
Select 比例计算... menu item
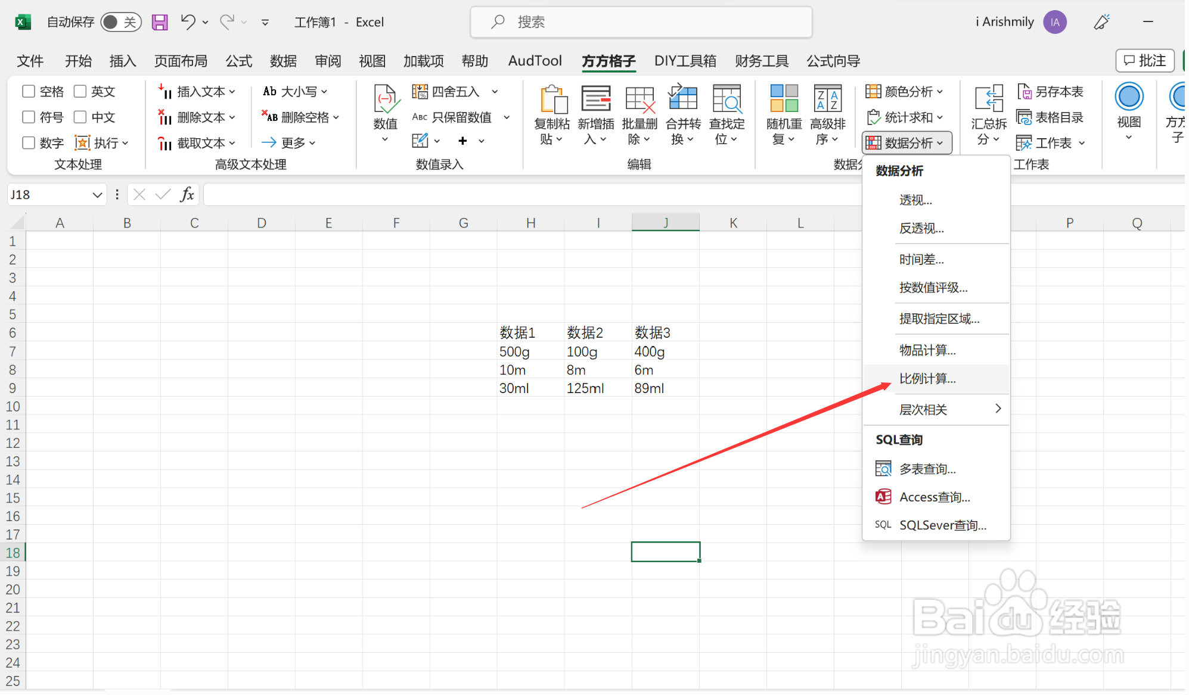936,379
